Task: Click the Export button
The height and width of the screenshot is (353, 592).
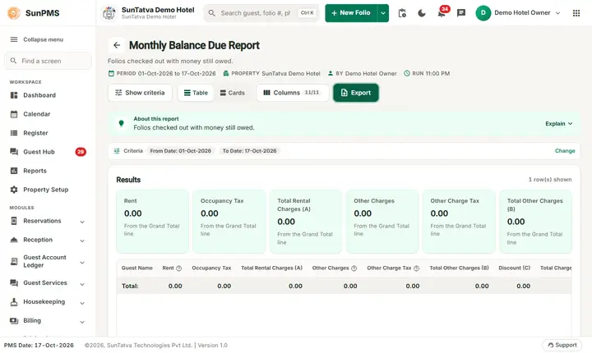Action: [x=356, y=93]
